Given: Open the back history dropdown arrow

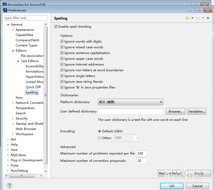Looking at the screenshot, I should 192,18.
